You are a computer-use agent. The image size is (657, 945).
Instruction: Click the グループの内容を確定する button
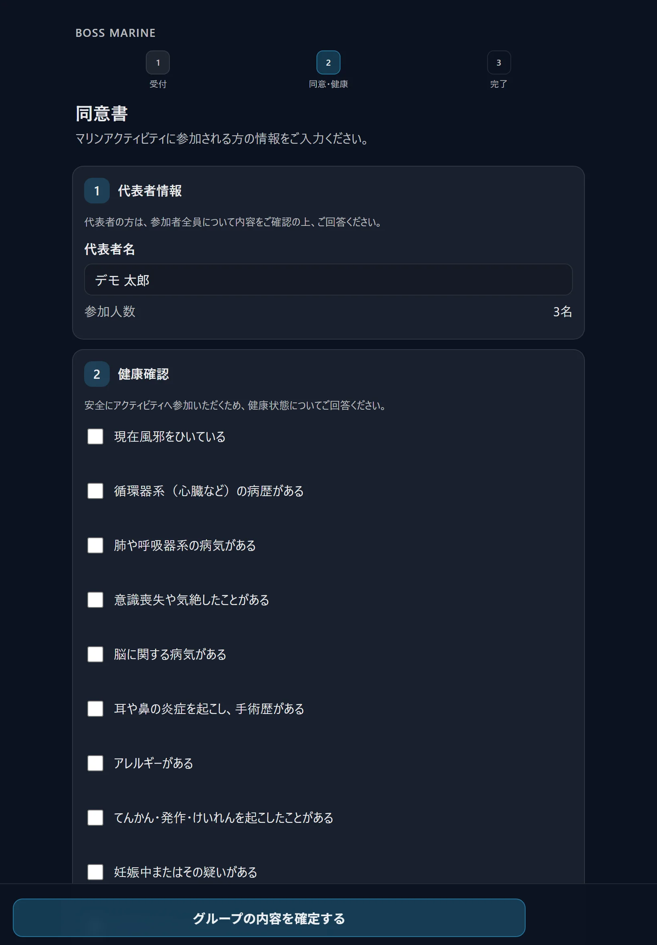point(269,918)
